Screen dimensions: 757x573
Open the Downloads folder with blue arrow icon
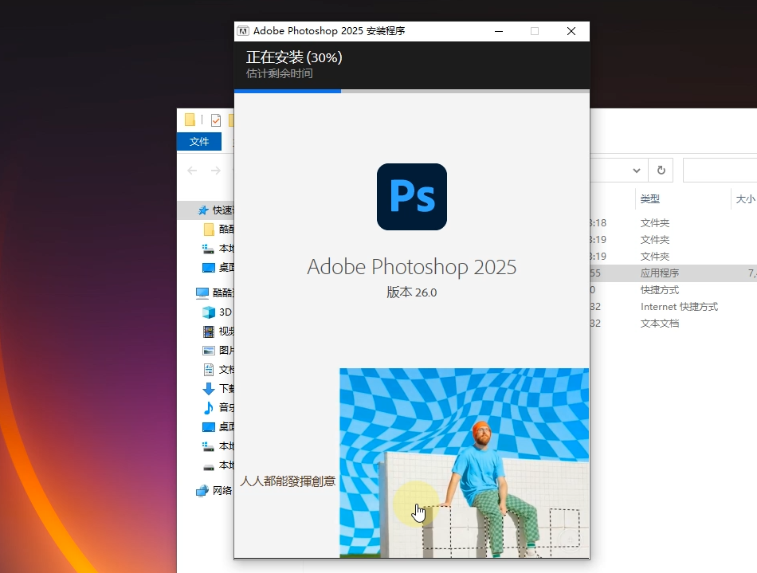pyautogui.click(x=209, y=389)
